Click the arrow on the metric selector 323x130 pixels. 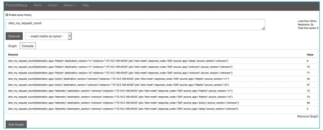coord(69,36)
